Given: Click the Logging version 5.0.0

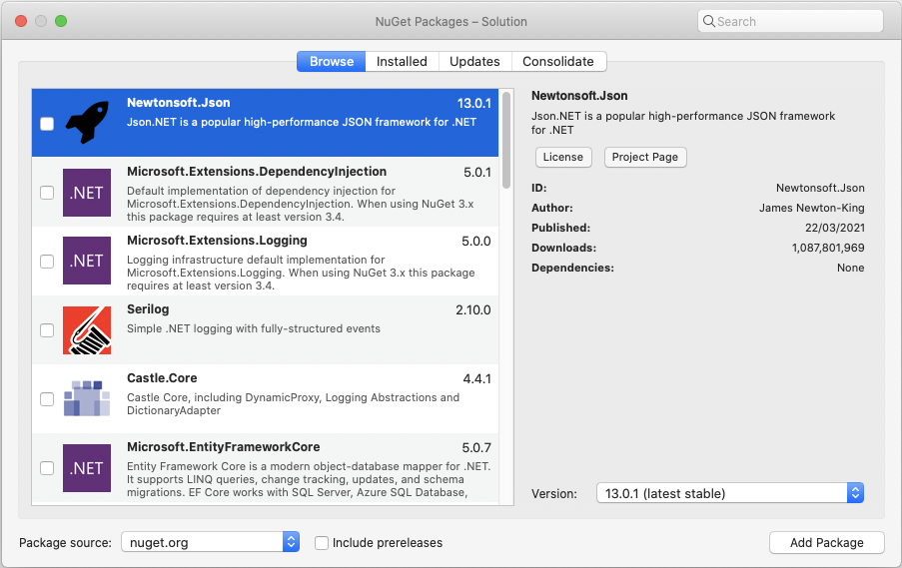Looking at the screenshot, I should (x=475, y=242).
